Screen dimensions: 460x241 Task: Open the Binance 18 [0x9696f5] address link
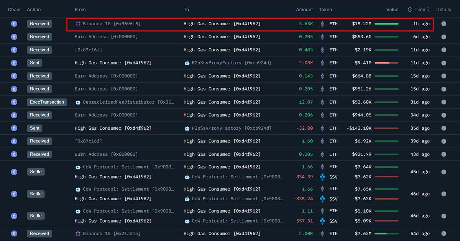click(x=112, y=24)
